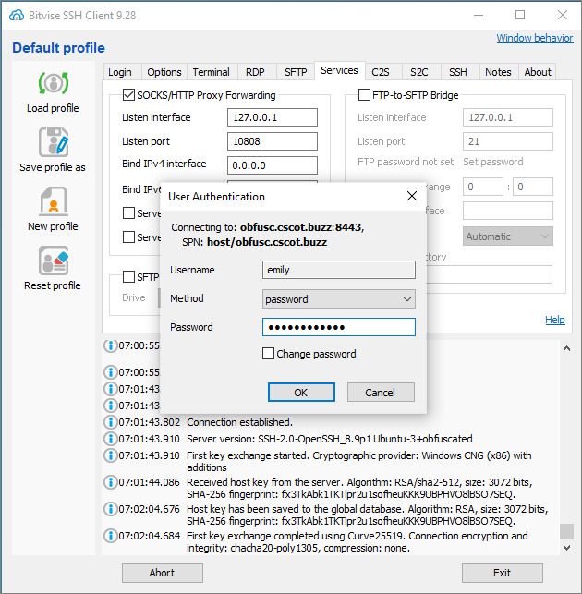Viewport: 582px width, 594px height.
Task: Click info icon for Server version log entry
Action: pos(110,439)
